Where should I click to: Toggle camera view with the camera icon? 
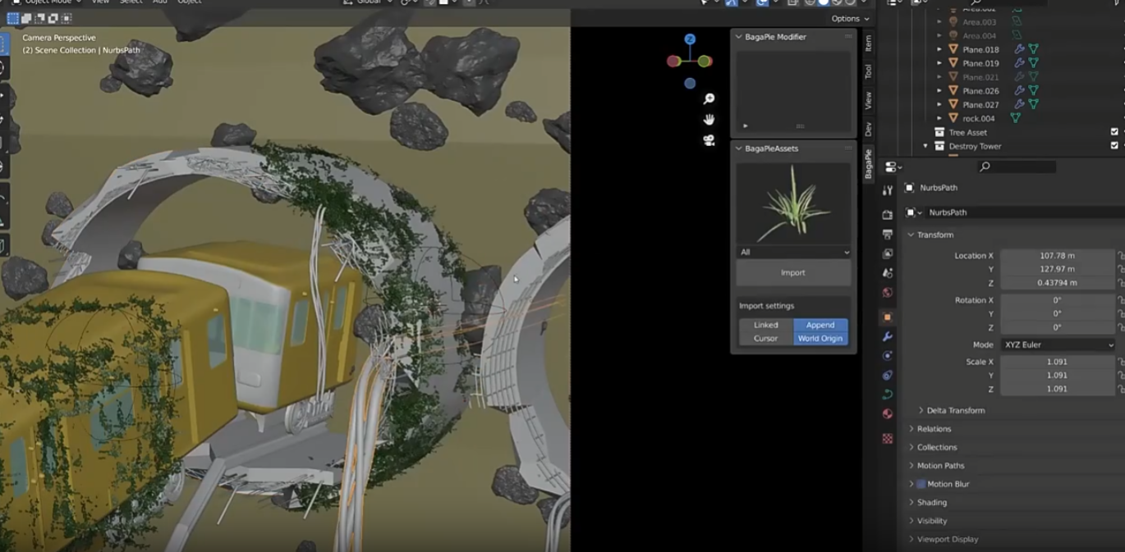point(709,140)
